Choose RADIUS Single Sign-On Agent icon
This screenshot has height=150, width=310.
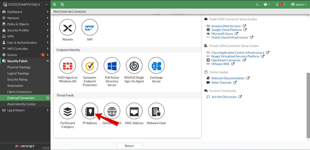134,66
